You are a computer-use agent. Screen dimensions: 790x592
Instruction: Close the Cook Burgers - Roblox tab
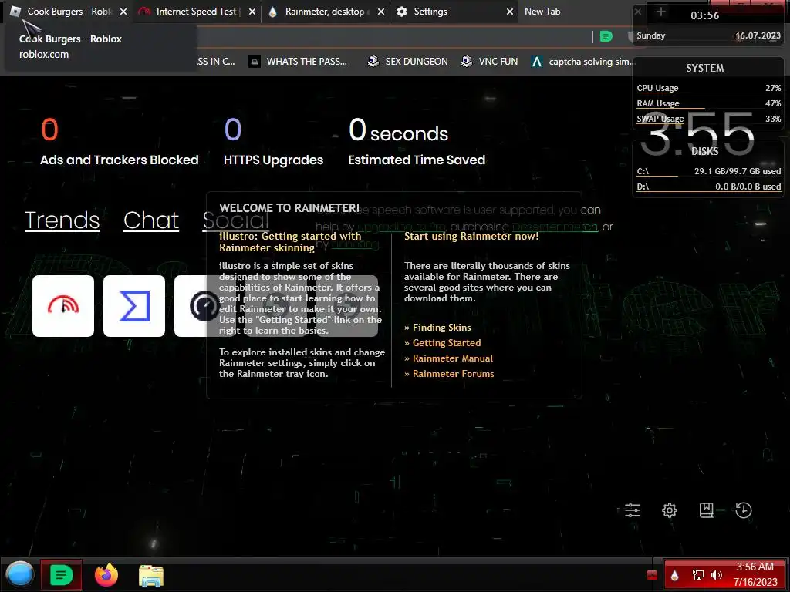pyautogui.click(x=123, y=12)
